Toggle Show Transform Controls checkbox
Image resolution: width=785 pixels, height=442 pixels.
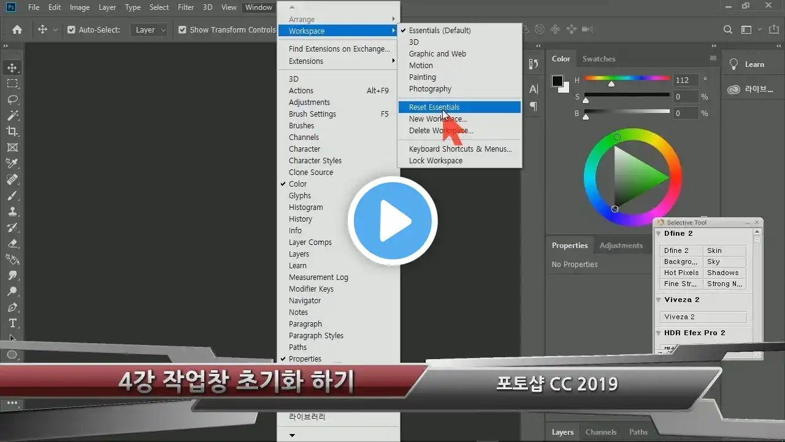coord(182,29)
